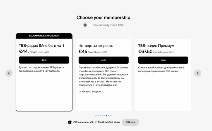
Task: Click the General Support benefit item
Action: (x=91, y=92)
